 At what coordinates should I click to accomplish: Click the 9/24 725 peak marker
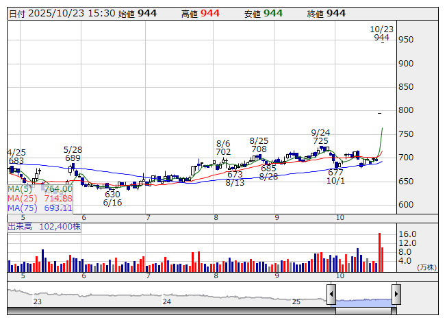320,136
